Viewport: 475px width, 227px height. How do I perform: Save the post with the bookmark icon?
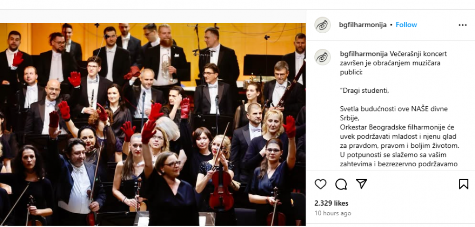[x=464, y=184]
